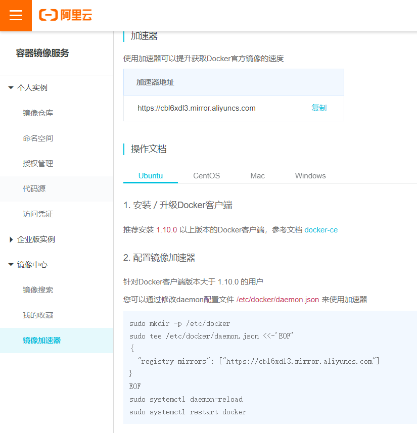Open the docker-ce documentation link
This screenshot has width=417, height=433.
pyautogui.click(x=320, y=229)
